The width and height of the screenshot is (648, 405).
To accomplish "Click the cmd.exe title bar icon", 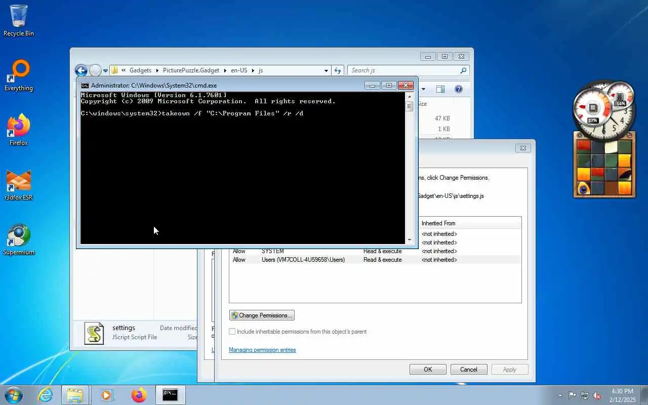I will pyautogui.click(x=85, y=86).
